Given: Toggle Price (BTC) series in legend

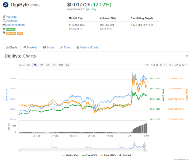Looking at the screenshot, I should 108,155.
